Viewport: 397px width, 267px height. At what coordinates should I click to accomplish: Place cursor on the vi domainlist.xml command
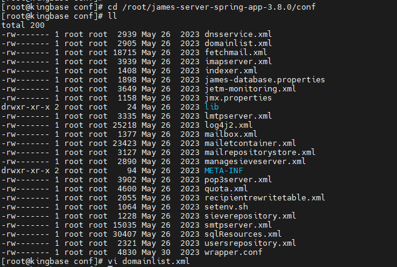(x=148, y=261)
